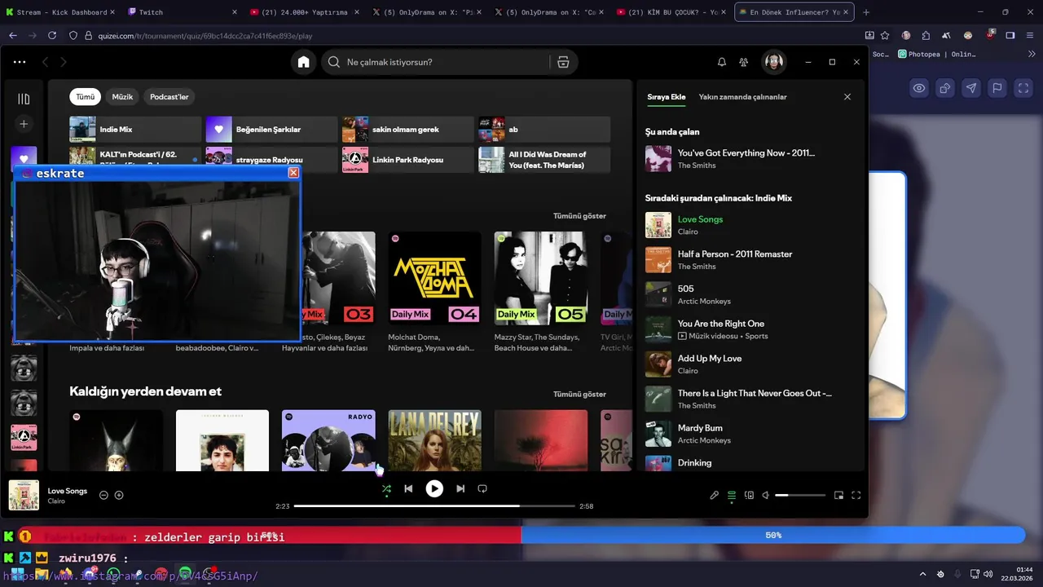Viewport: 1043px width, 587px height.
Task: Adjust the Spotify volume slider
Action: pyautogui.click(x=800, y=495)
